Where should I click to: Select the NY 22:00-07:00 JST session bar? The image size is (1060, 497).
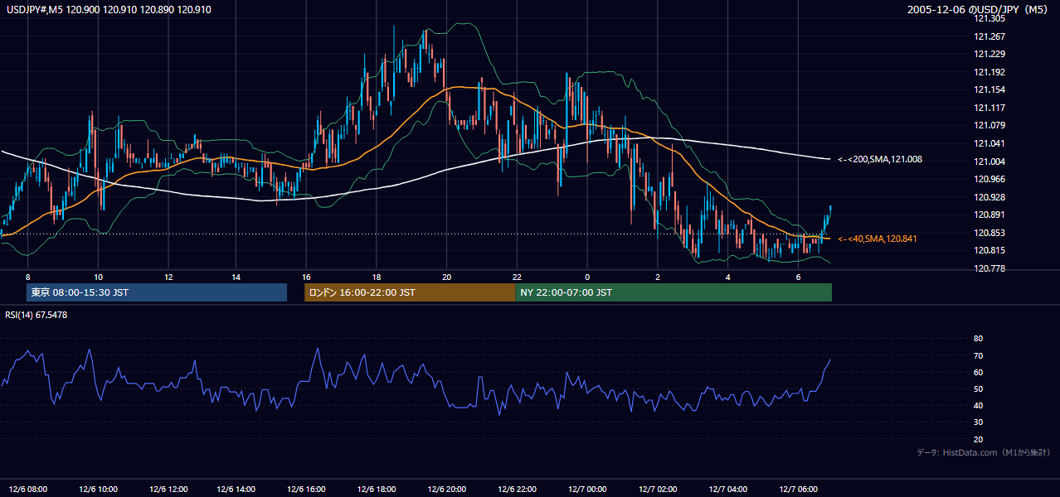673,292
